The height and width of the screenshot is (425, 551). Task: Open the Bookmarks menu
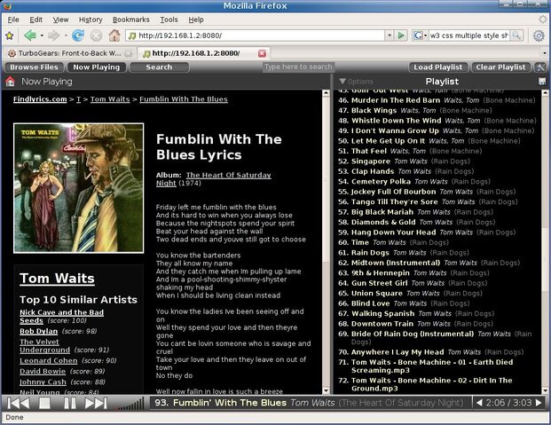pyautogui.click(x=131, y=20)
